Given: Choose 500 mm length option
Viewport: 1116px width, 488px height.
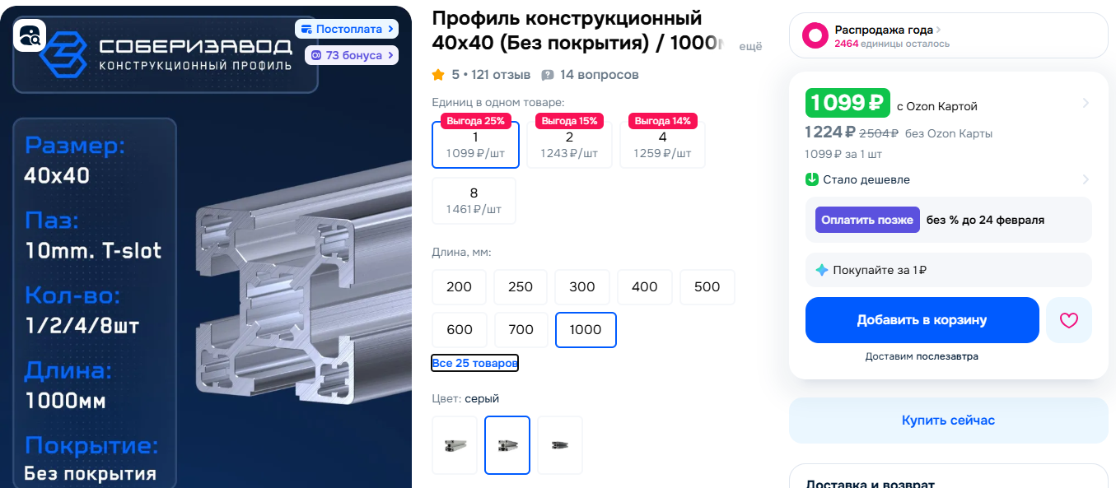Looking at the screenshot, I should pos(707,287).
